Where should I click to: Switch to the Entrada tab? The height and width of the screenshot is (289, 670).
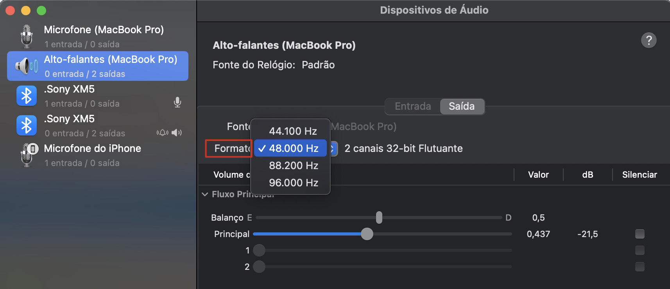(x=413, y=106)
